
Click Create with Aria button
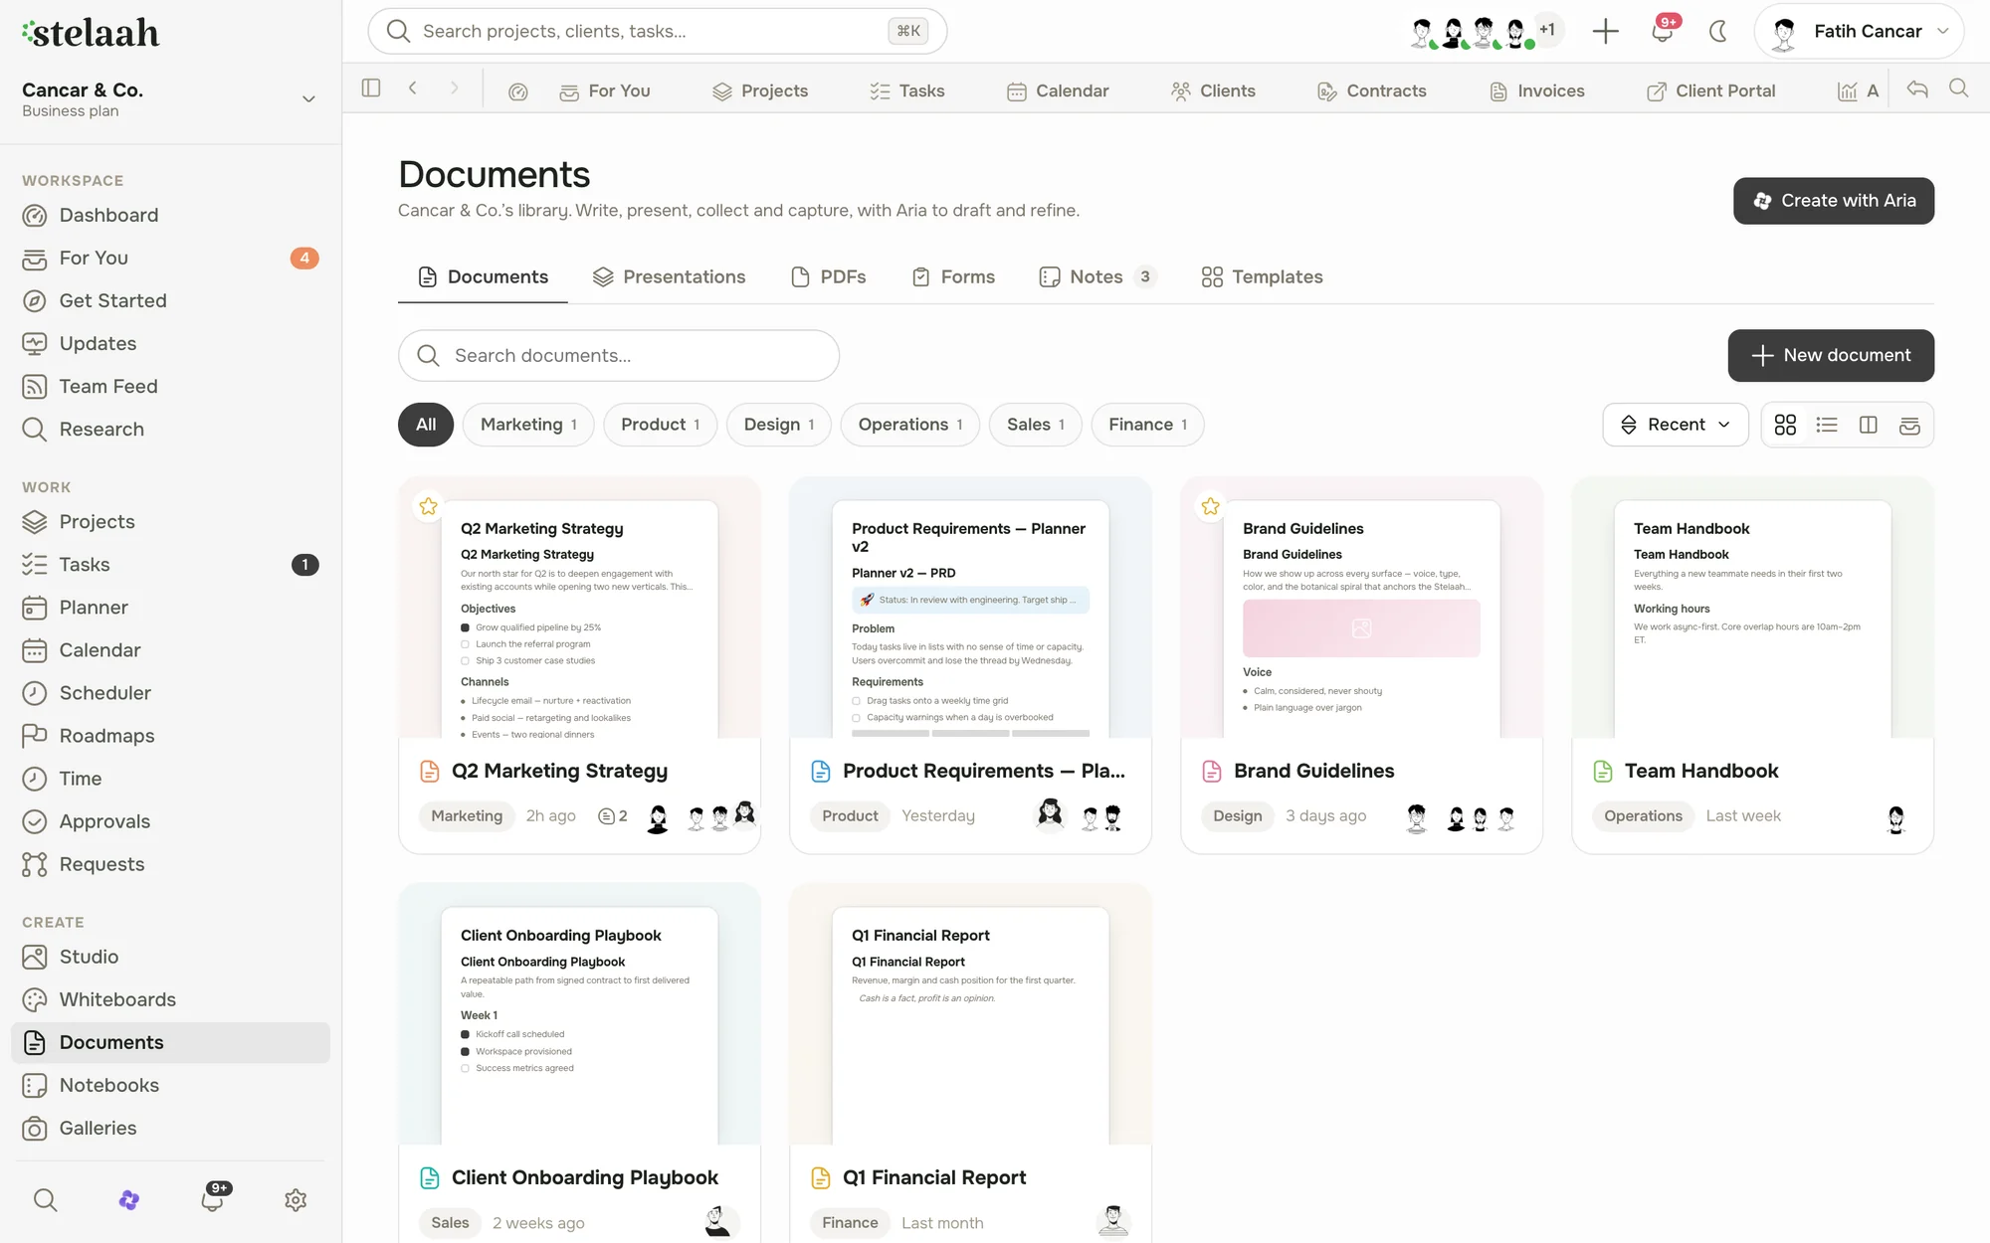coord(1834,201)
